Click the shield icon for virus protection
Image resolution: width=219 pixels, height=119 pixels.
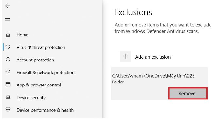pyautogui.click(x=8, y=47)
